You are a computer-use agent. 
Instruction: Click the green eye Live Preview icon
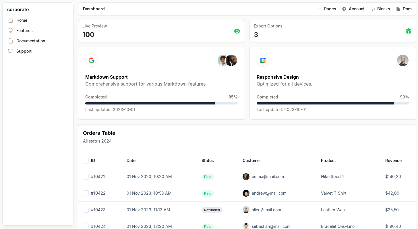(x=237, y=31)
